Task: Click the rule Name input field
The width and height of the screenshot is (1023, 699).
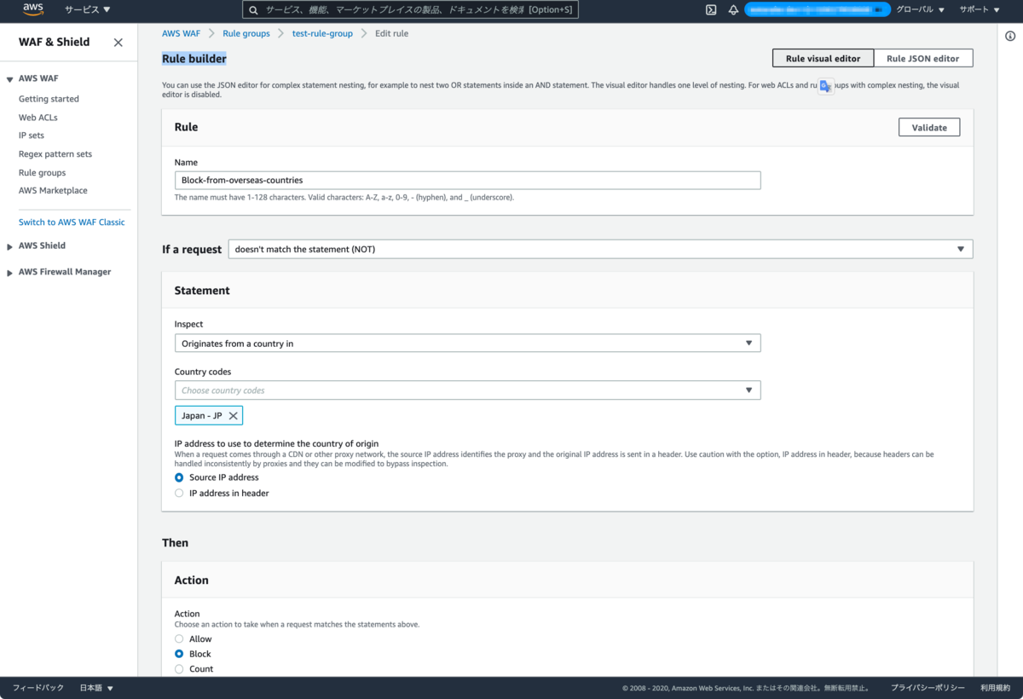Action: (x=467, y=181)
